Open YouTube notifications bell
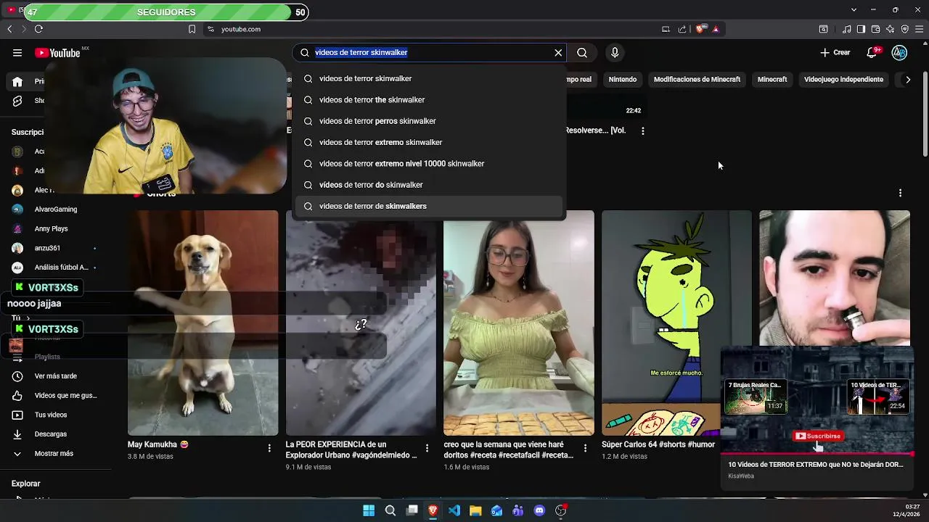Screen dimensions: 929x522 [873, 52]
